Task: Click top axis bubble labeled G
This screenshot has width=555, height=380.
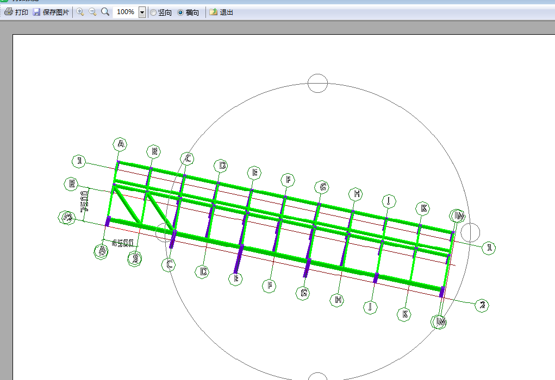Action: coord(322,187)
